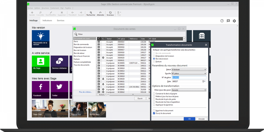Select the Bon de livraison radio option
The image size is (264, 132).
(x=154, y=59)
